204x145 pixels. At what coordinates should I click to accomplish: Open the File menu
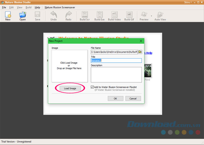[x=4, y=7]
